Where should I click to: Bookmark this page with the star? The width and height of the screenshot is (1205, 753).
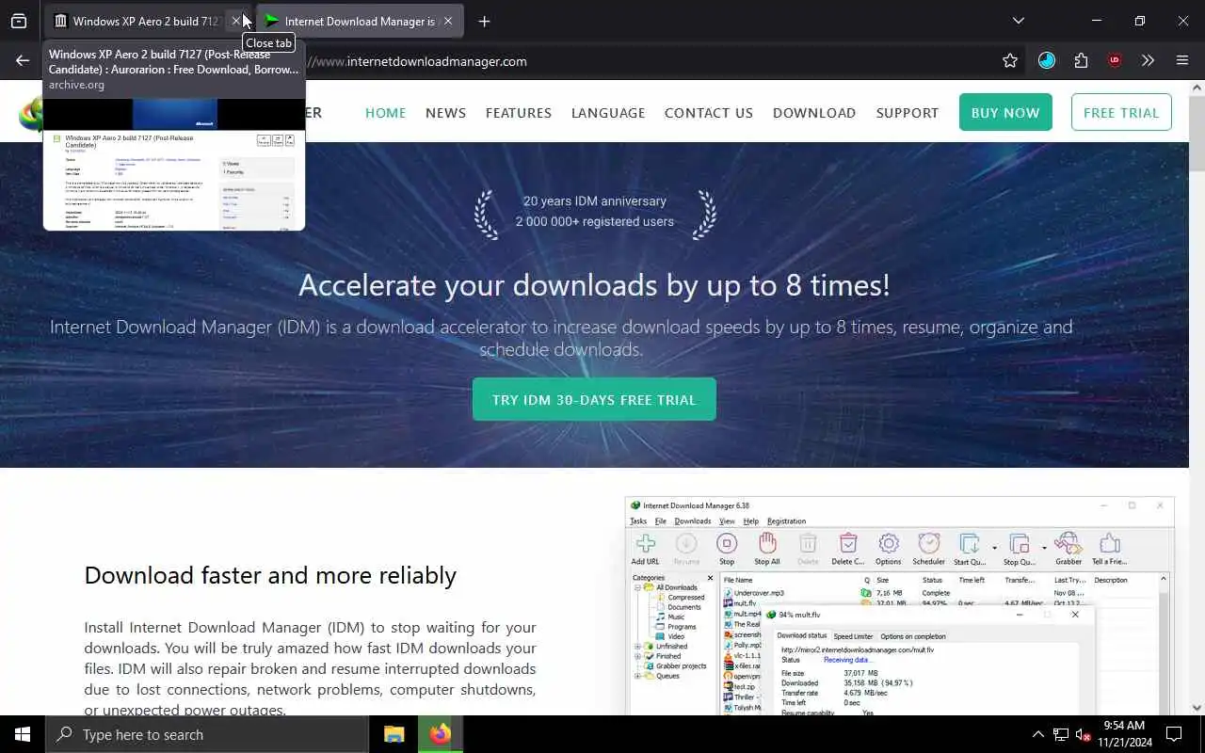[x=1010, y=60]
